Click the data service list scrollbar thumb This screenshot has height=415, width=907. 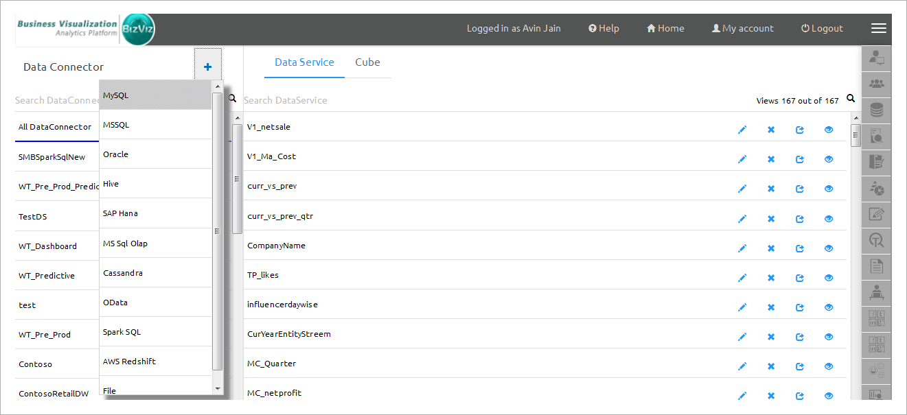(x=856, y=135)
